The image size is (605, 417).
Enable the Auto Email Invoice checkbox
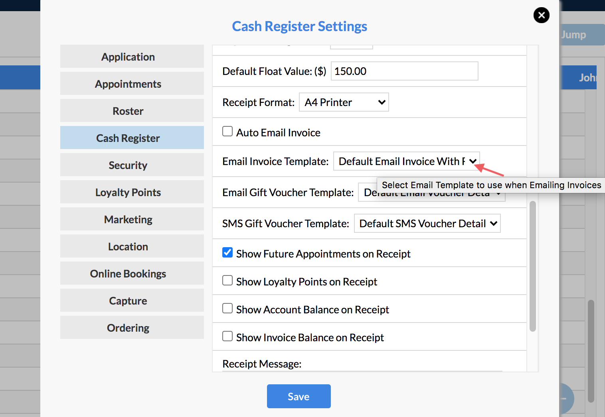[x=227, y=132]
